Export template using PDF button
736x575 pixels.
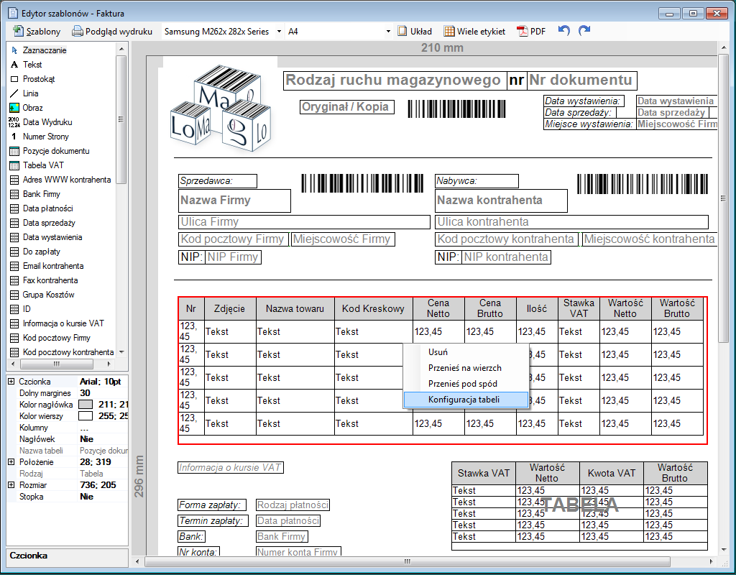532,32
